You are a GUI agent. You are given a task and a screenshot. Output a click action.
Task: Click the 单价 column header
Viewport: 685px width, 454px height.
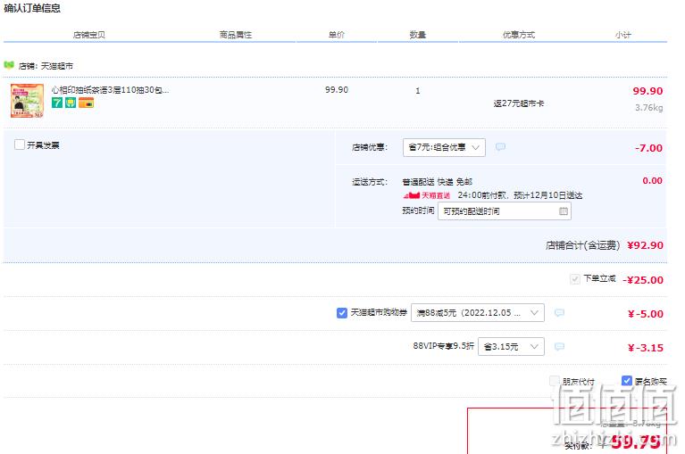point(337,35)
